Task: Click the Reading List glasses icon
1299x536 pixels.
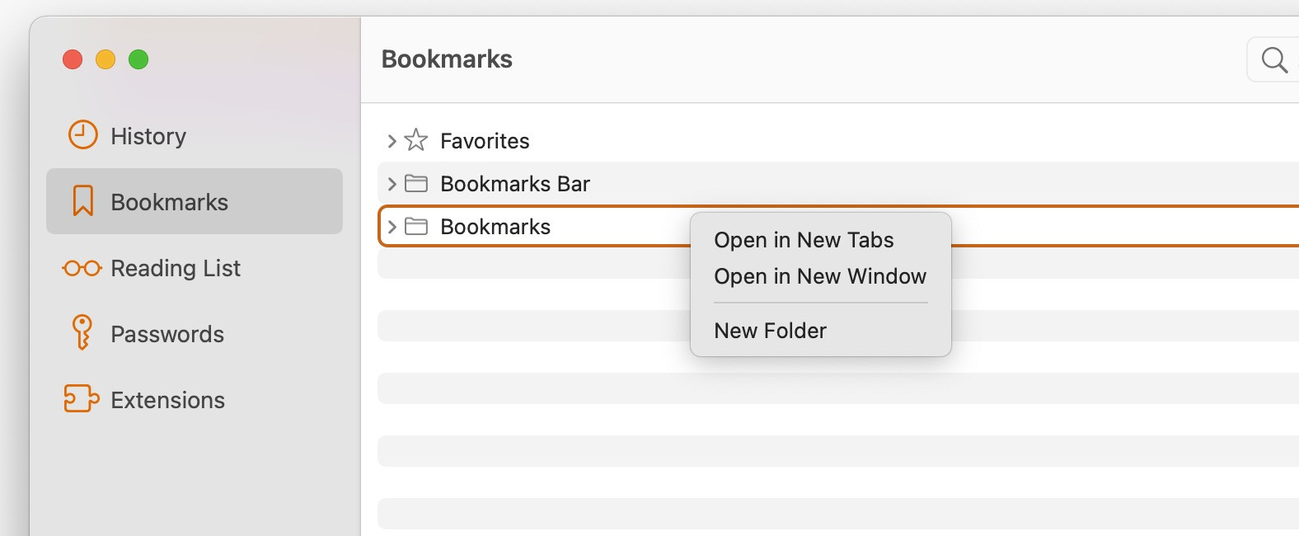Action: 82,268
